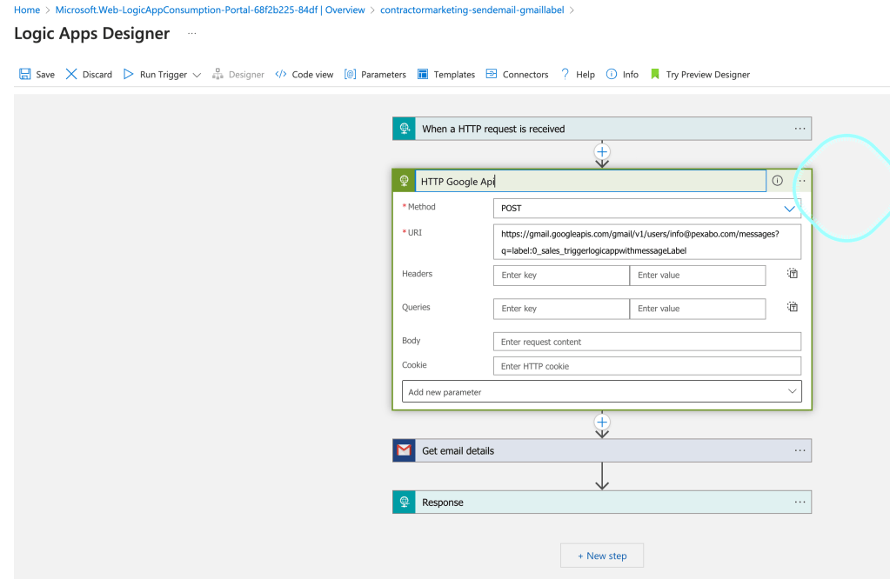Click the Templates grid icon
890x579 pixels.
click(x=423, y=74)
